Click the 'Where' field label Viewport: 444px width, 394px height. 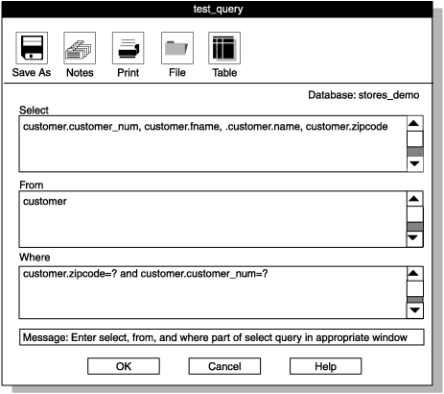35,258
